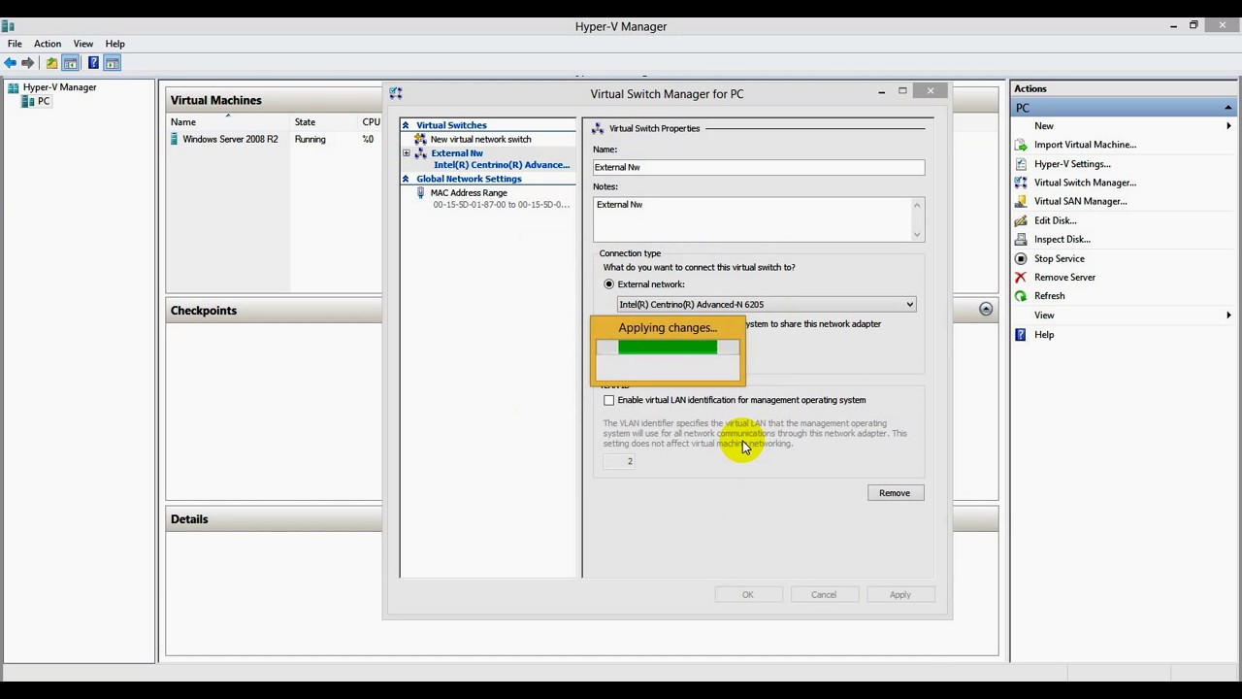Click the Import Virtual Machine... link
The image size is (1242, 699).
coord(1085,145)
